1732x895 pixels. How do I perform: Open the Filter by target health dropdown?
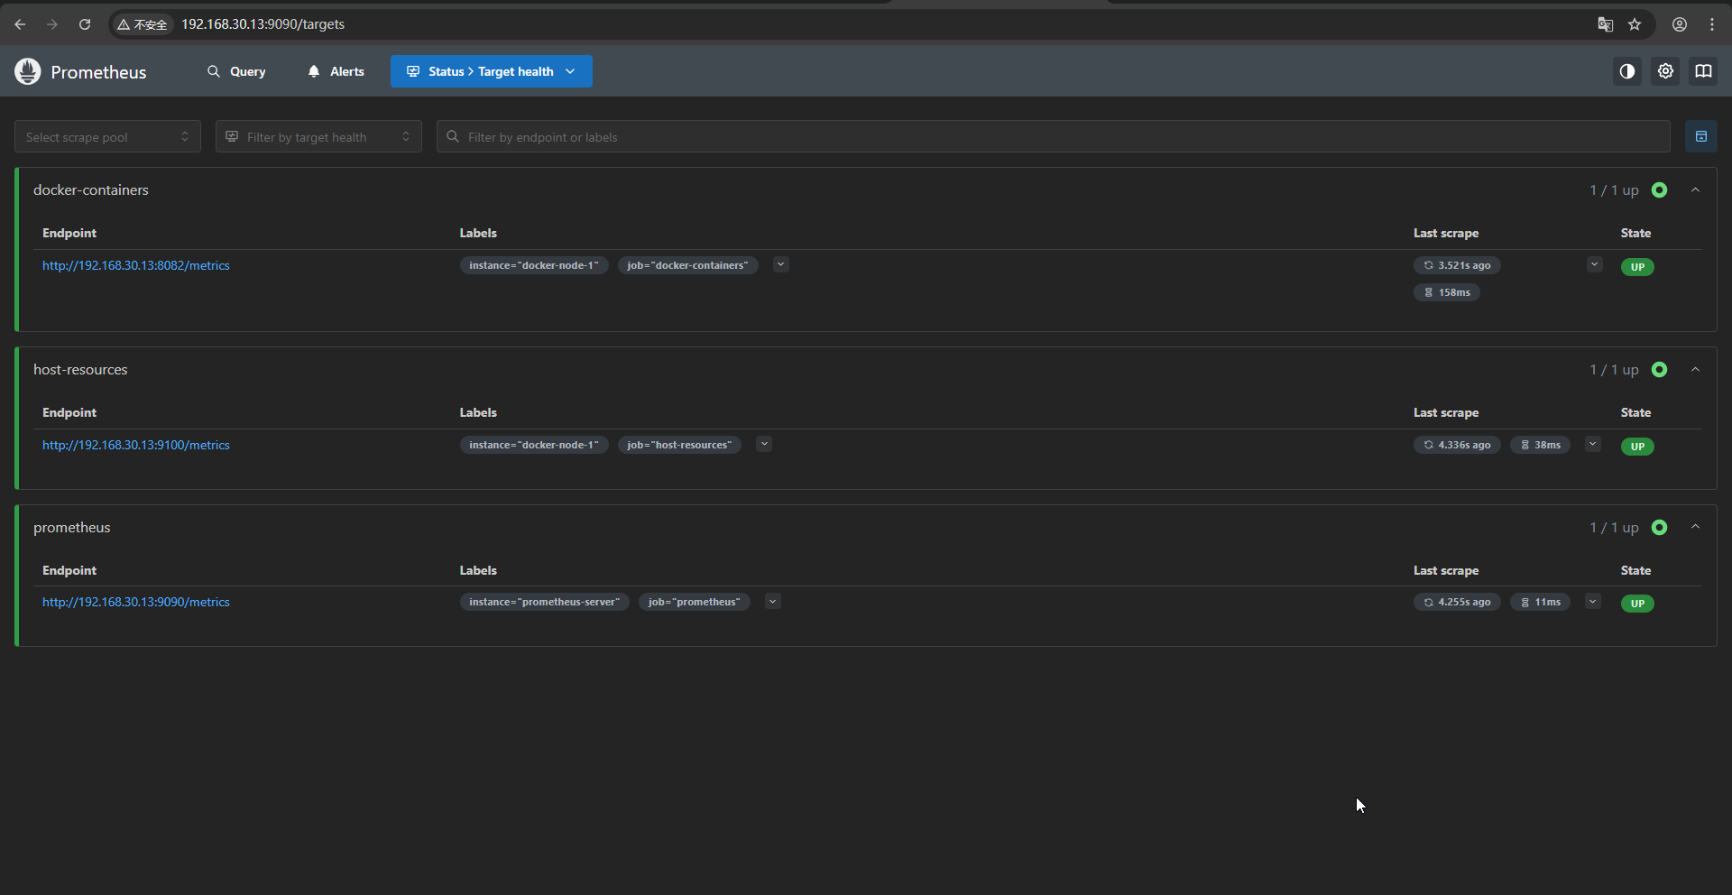click(x=318, y=136)
